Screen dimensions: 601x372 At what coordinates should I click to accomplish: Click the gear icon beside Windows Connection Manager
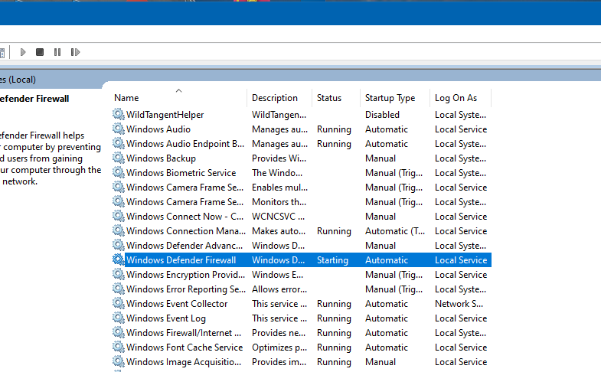[119, 230]
